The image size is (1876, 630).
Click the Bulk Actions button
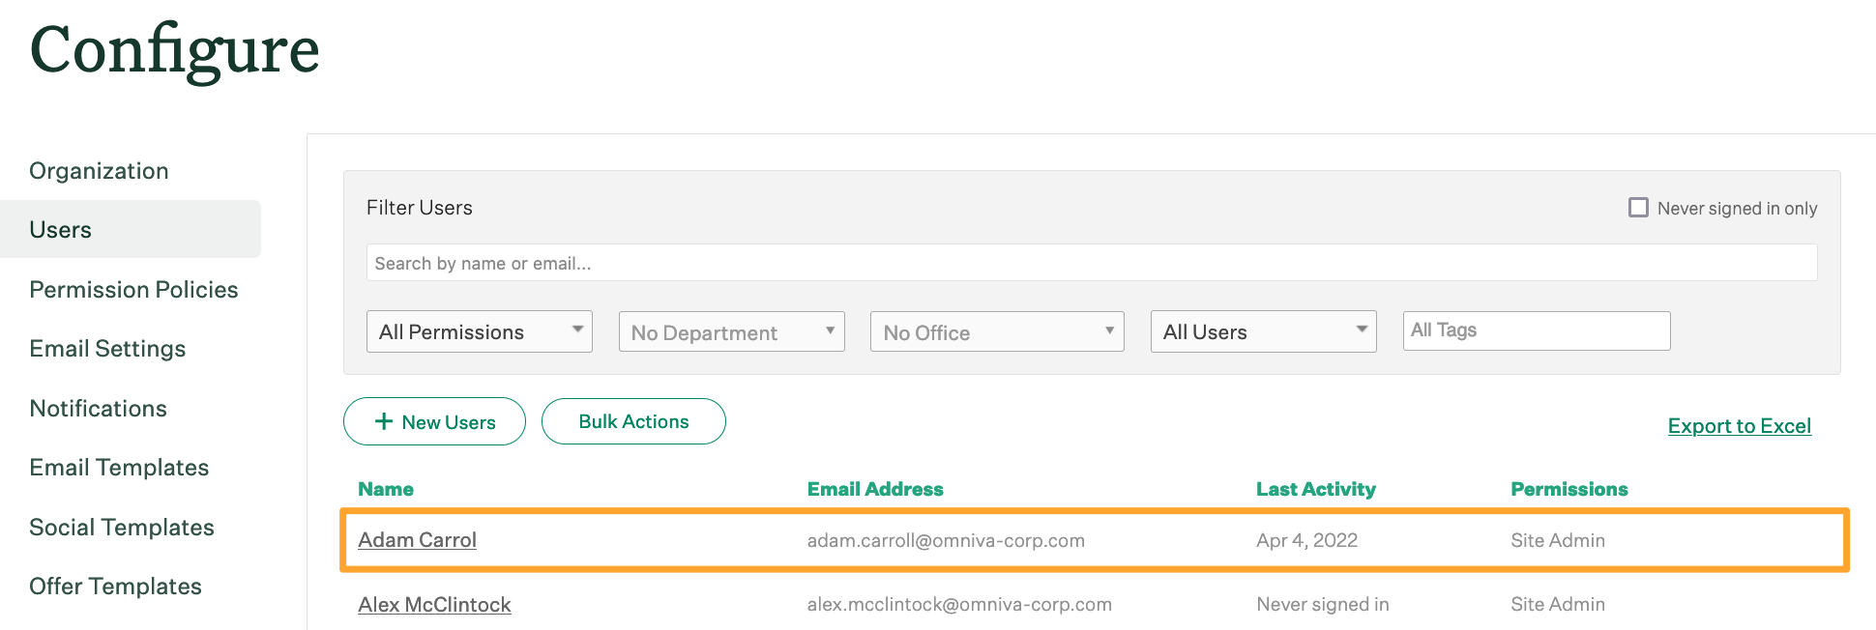click(633, 421)
